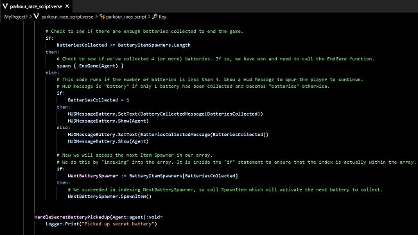
Task: Open the parkour_race_script class breadcrumb
Action: 126,17
